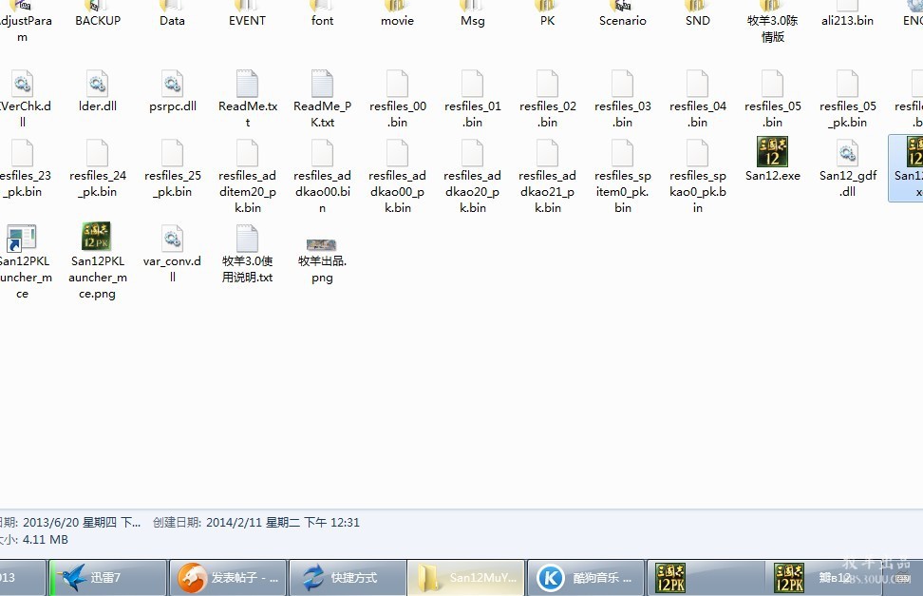Image resolution: width=923 pixels, height=596 pixels.
Task: Select the resfiles_additem20_pk.bin file
Action: (247, 152)
